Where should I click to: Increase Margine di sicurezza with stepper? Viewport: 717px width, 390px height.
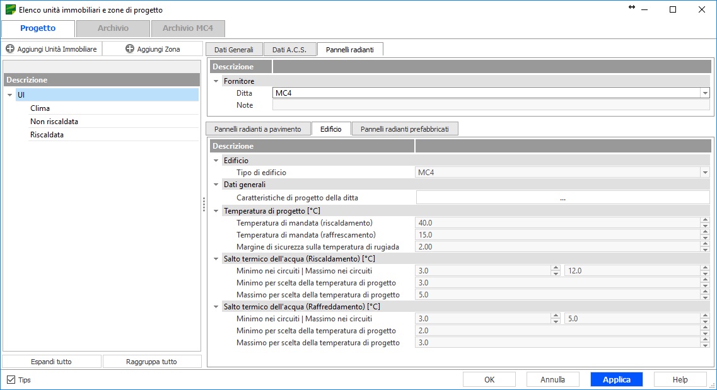pyautogui.click(x=705, y=244)
